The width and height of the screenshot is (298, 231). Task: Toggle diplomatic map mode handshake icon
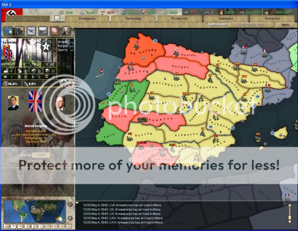(x=55, y=226)
